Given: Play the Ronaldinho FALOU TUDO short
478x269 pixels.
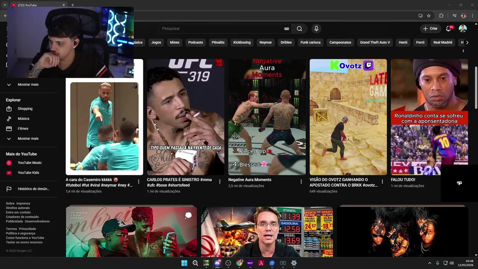Looking at the screenshot, I should coord(429,117).
